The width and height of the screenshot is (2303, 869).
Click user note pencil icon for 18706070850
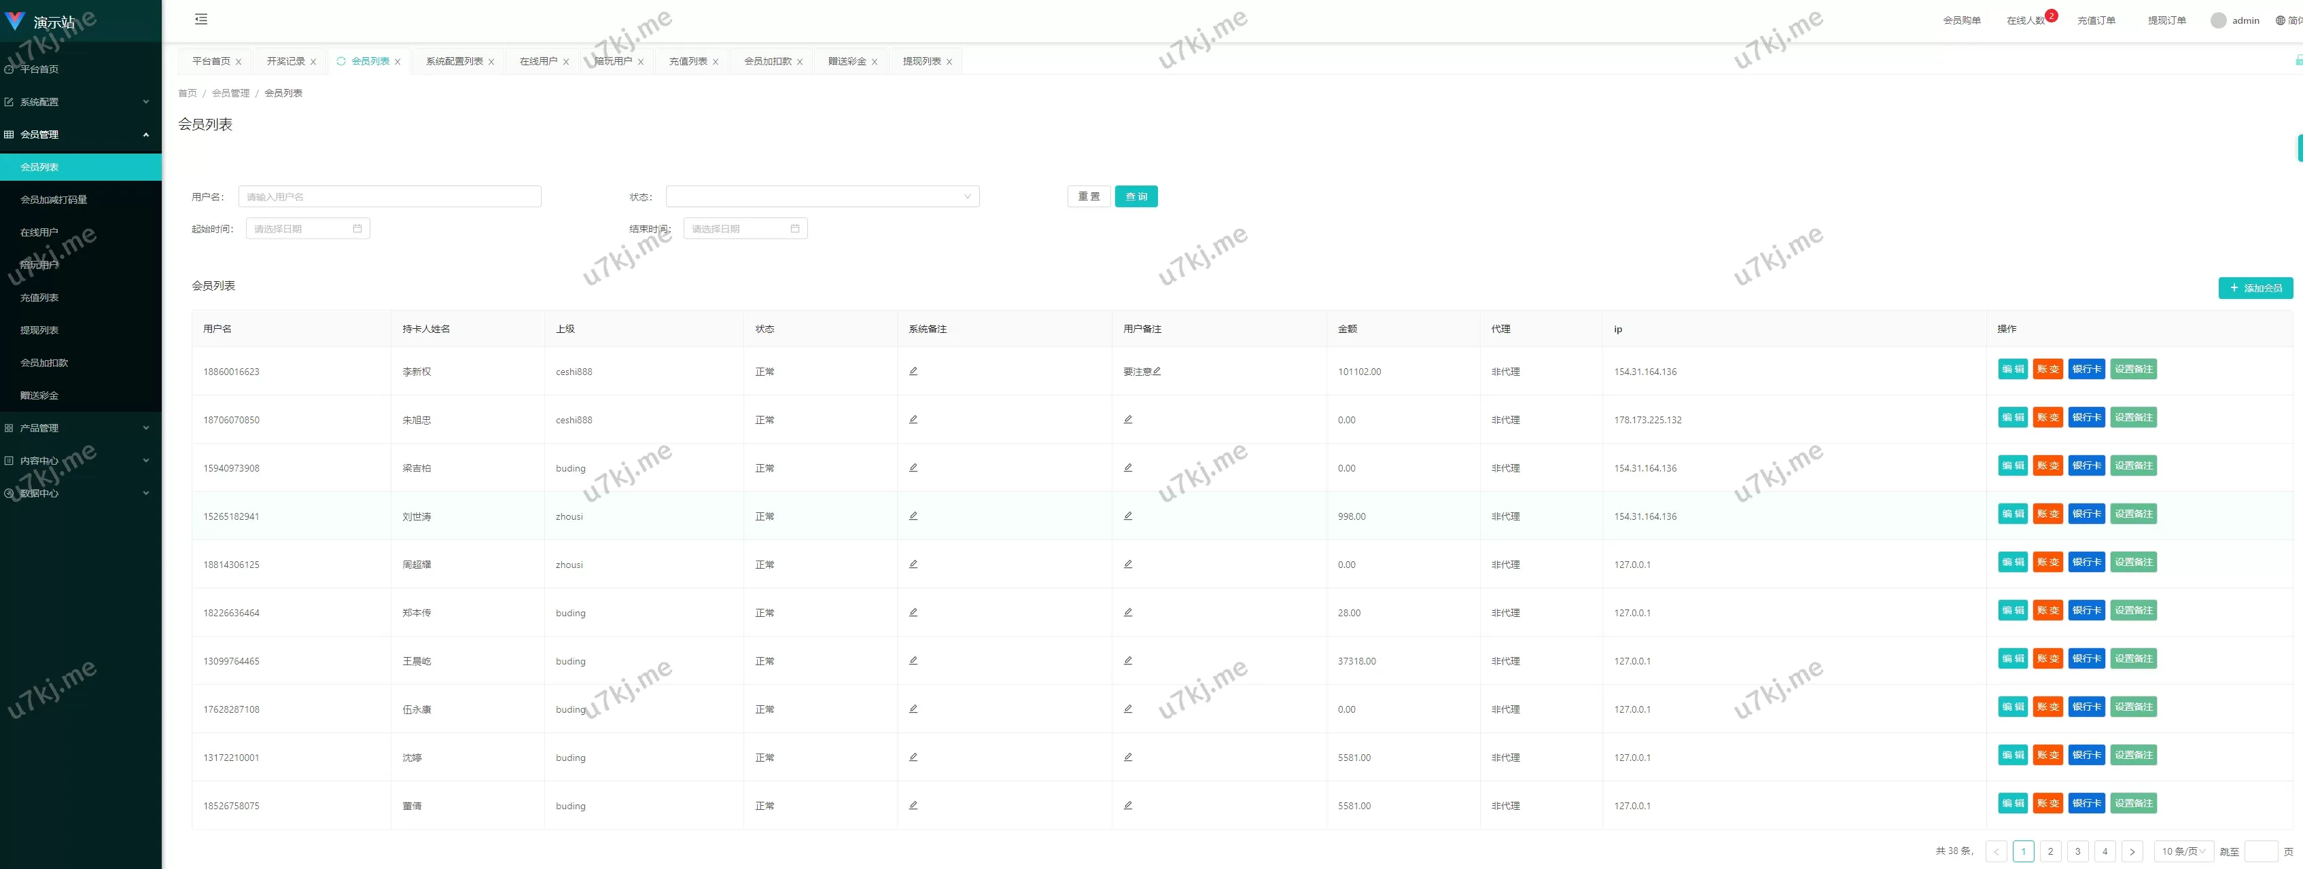tap(1127, 419)
